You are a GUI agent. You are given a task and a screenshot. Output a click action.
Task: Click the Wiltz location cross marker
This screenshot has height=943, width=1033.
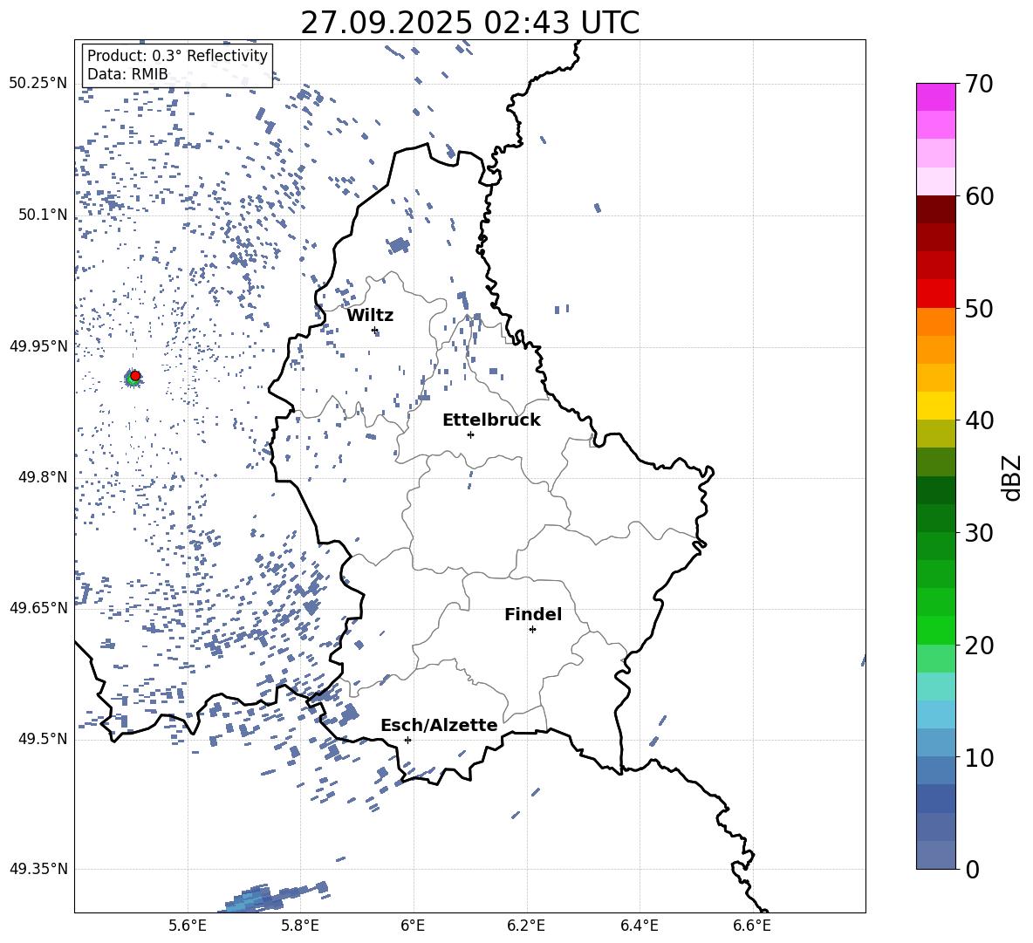[x=374, y=331]
